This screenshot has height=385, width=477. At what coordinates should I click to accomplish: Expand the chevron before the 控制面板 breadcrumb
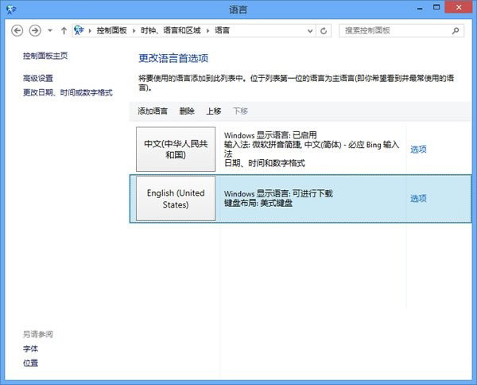pyautogui.click(x=90, y=30)
